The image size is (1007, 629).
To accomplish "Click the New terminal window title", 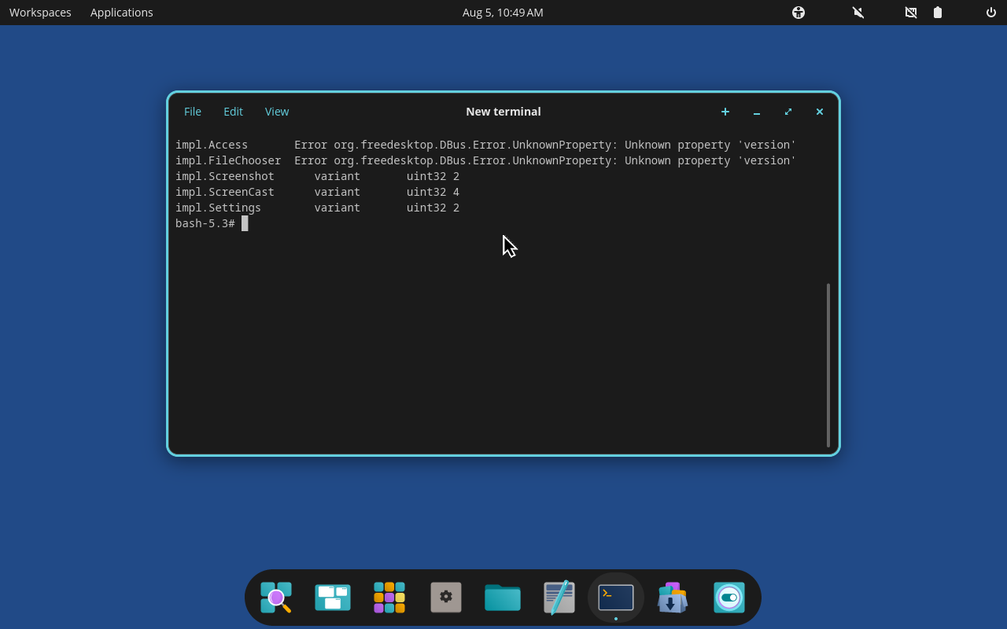I will point(503,112).
